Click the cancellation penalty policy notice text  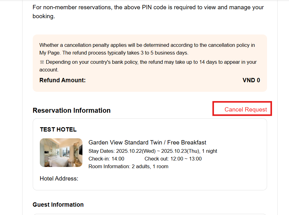click(x=147, y=45)
